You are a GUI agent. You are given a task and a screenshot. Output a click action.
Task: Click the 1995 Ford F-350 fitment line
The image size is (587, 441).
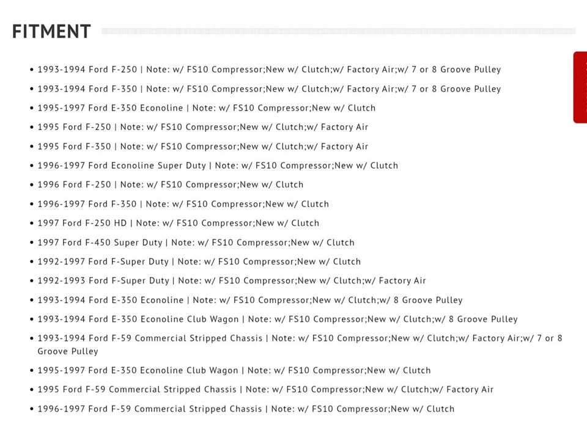(203, 147)
